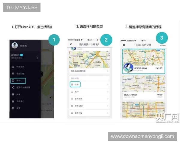The image size is (180, 144).
Task: Click the 商务行程 briefcase icon
Action: pyautogui.click(x=72, y=113)
